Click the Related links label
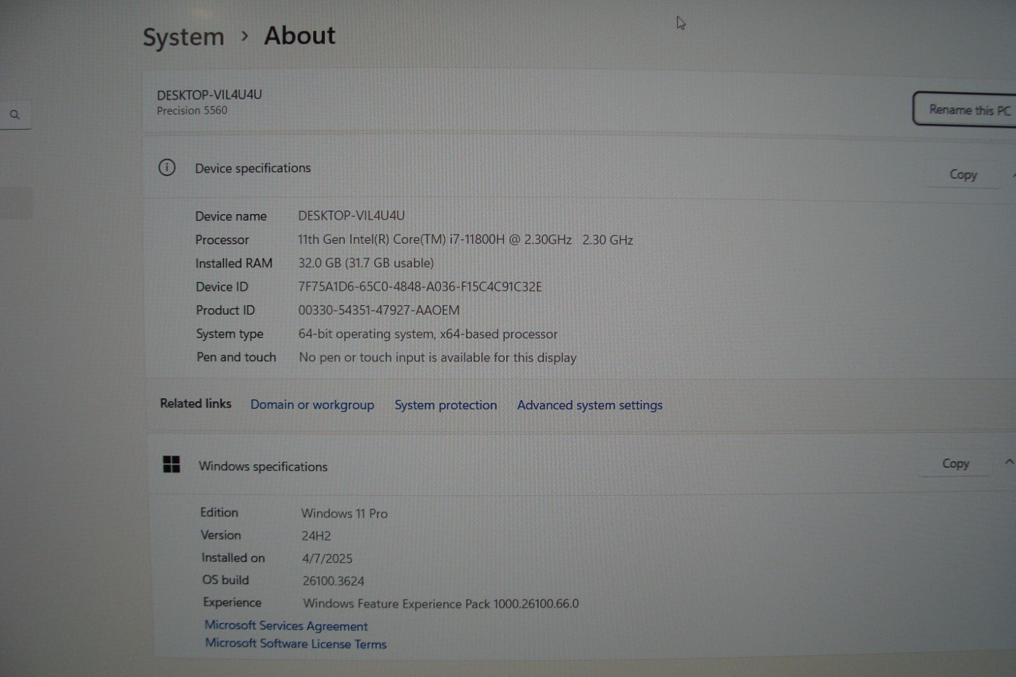Image resolution: width=1016 pixels, height=677 pixels. (x=196, y=403)
